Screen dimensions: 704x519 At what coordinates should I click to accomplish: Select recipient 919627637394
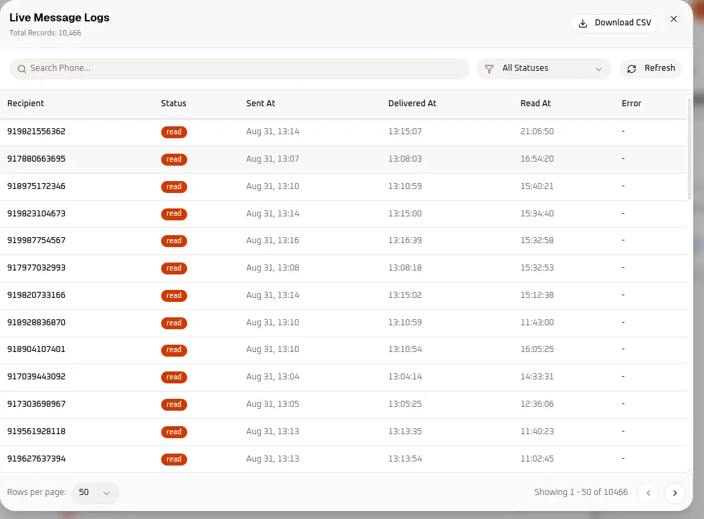36,459
